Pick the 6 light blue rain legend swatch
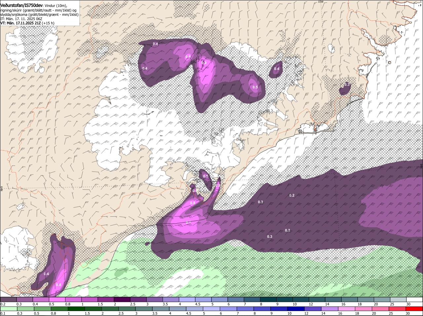 tap(228, 309)
